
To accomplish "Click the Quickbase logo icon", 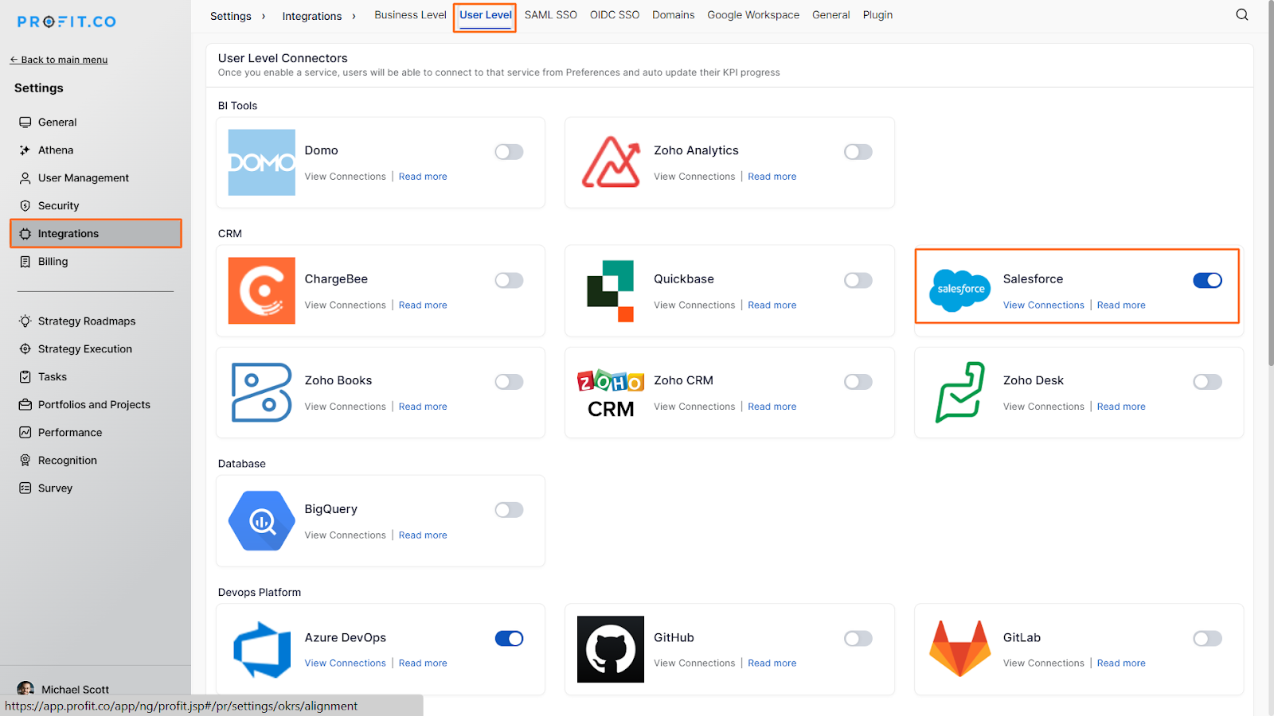I will [x=611, y=290].
